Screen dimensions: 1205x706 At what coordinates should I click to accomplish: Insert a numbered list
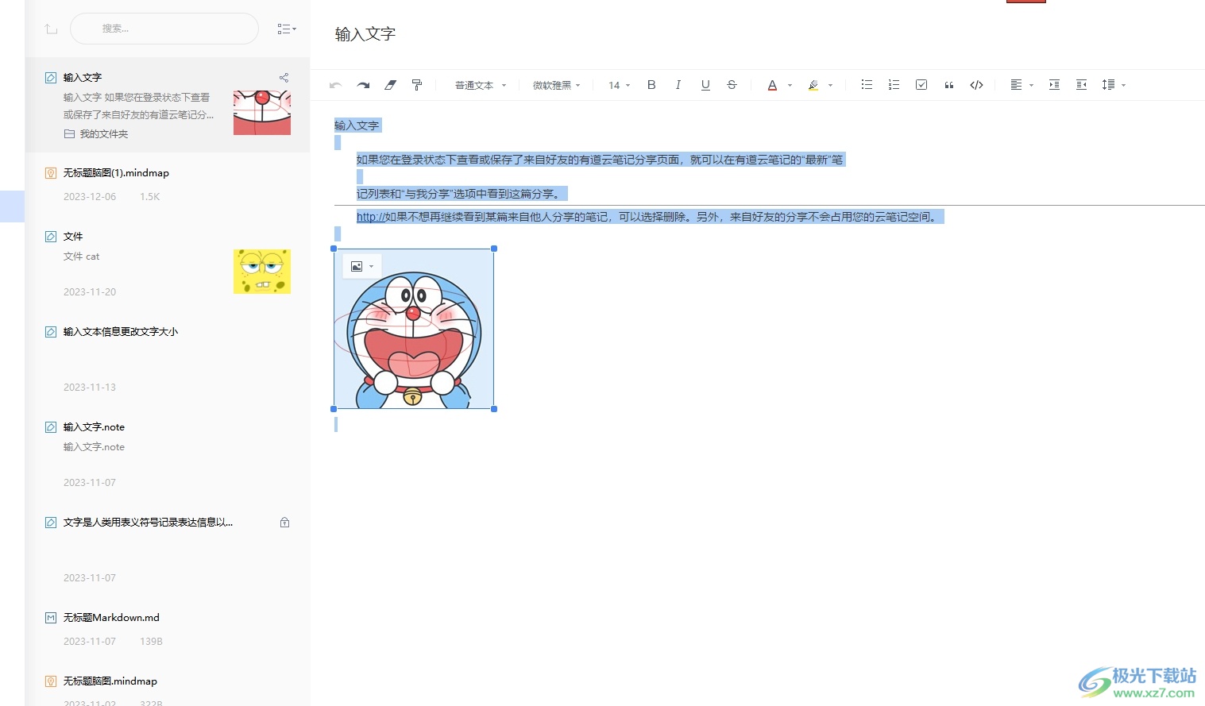tap(894, 85)
